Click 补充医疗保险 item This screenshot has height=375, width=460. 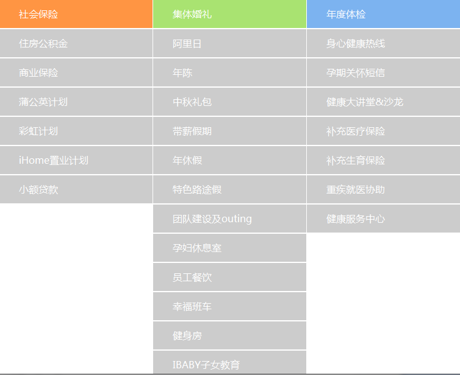click(x=383, y=131)
